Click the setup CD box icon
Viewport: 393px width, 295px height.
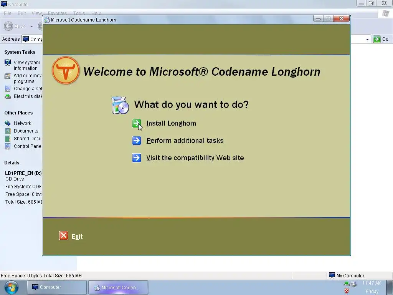pyautogui.click(x=120, y=105)
